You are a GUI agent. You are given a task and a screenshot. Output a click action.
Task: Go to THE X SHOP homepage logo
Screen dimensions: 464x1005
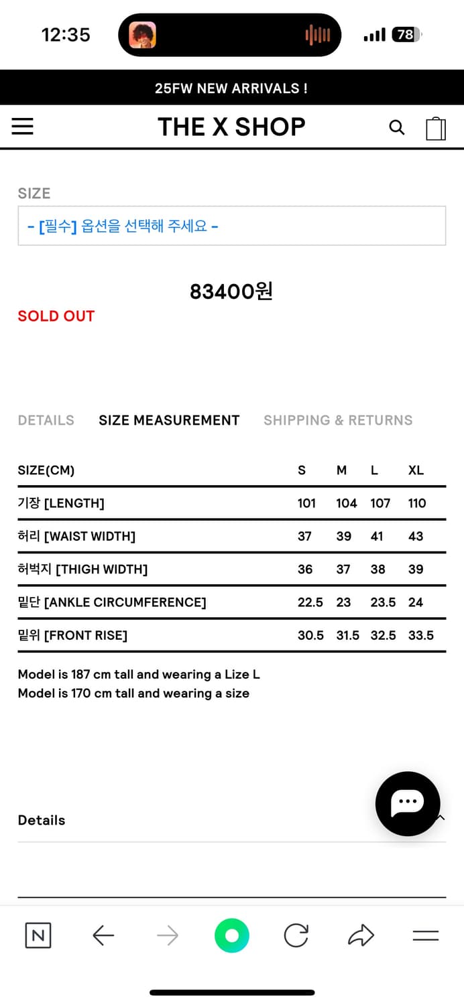pyautogui.click(x=231, y=127)
